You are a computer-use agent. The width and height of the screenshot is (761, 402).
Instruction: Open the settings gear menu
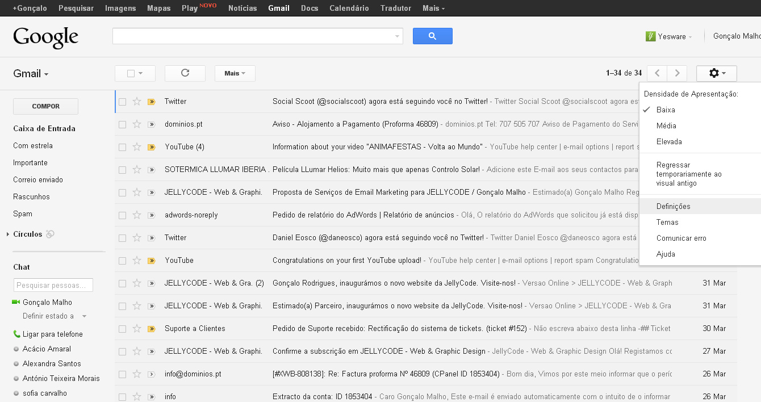[717, 73]
